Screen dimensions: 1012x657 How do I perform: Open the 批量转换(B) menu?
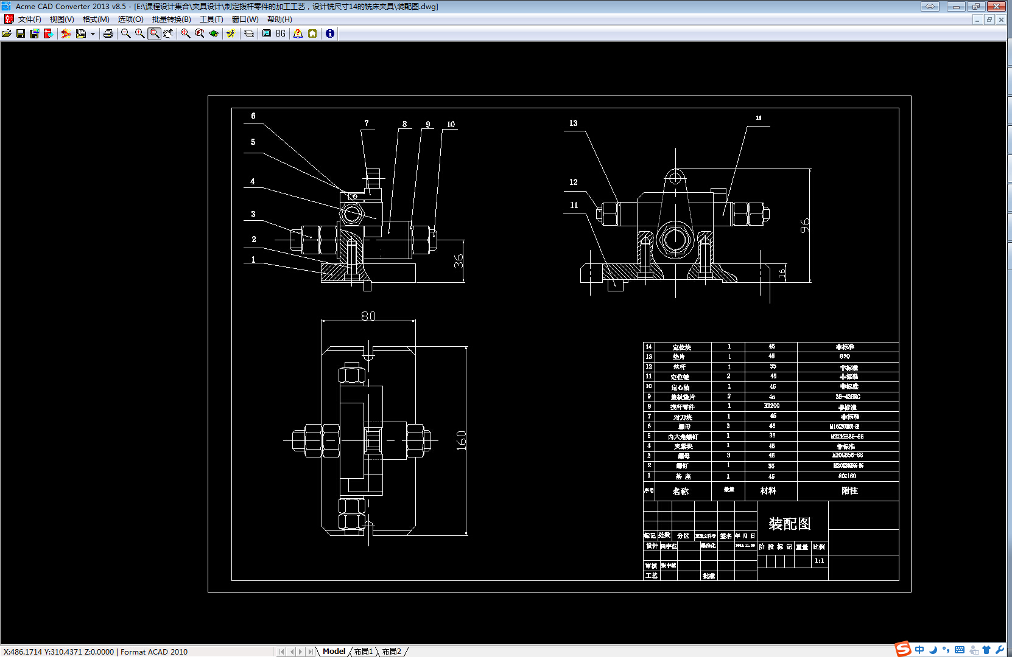[172, 19]
